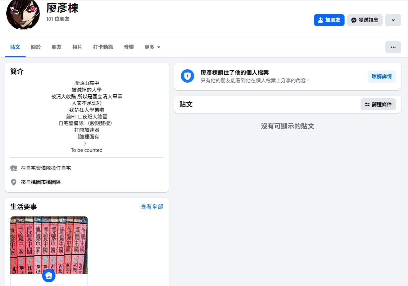Go to the 打卡動態 tab
Image resolution: width=408 pixels, height=286 pixels.
(103, 47)
